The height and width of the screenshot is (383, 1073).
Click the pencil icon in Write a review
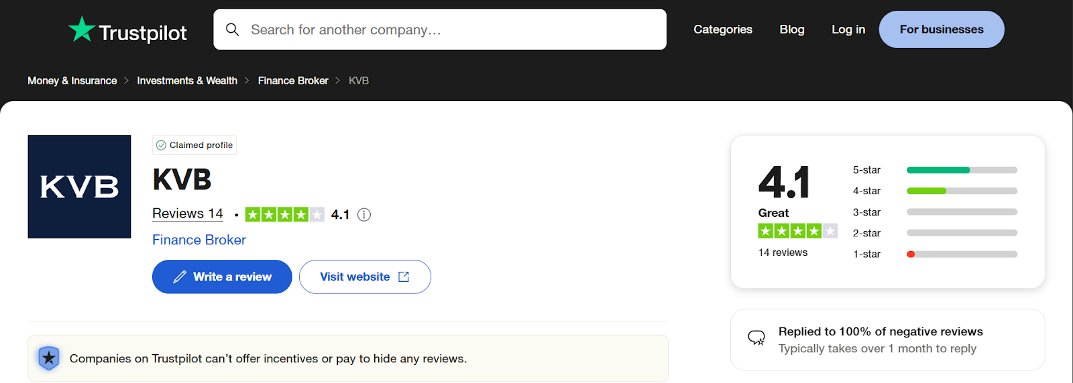point(180,277)
